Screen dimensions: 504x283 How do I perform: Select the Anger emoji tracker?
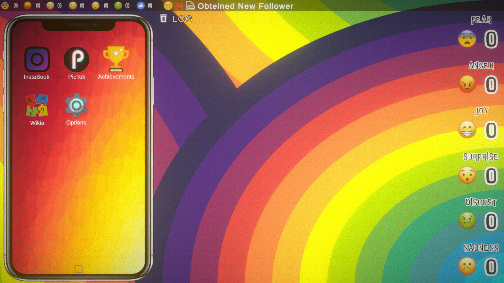point(467,84)
